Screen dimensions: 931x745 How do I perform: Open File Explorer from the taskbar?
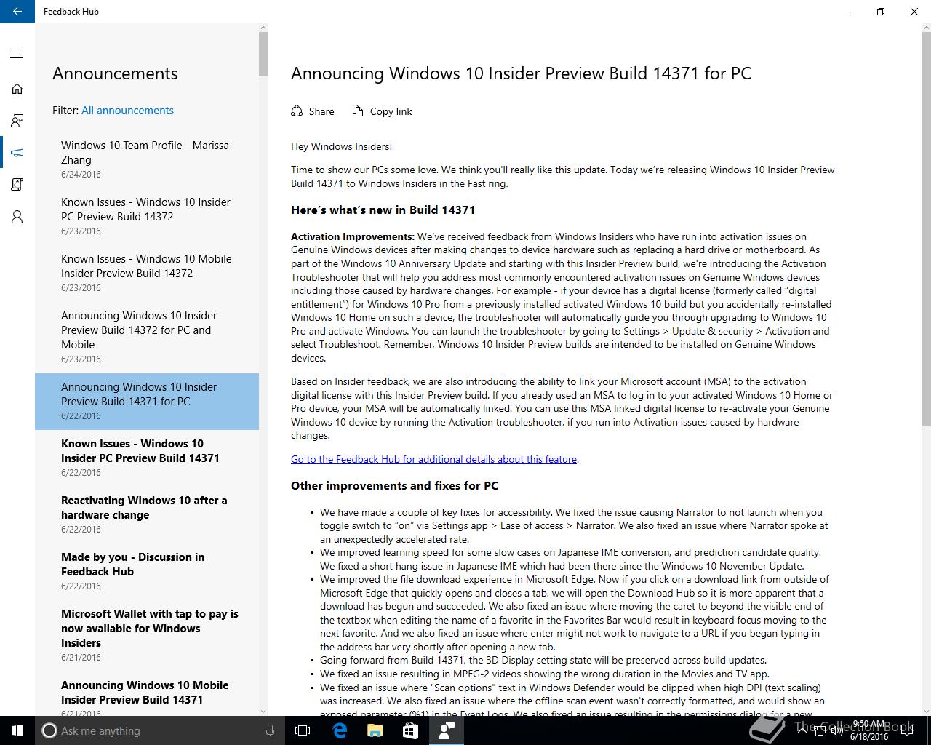tap(375, 730)
